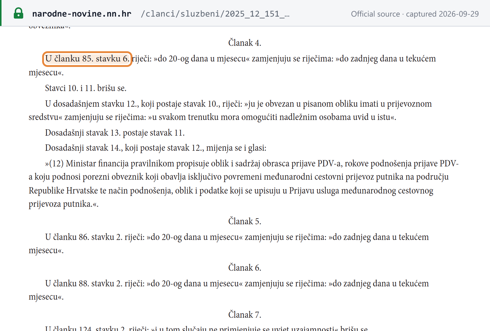The image size is (490, 331).
Task: Click the green padlock secure icon
Action: click(18, 14)
